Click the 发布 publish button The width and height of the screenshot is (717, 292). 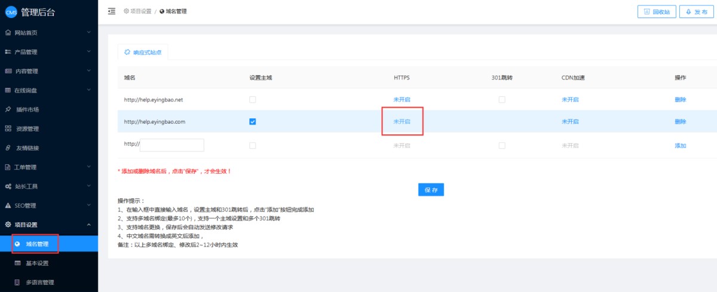click(x=696, y=11)
